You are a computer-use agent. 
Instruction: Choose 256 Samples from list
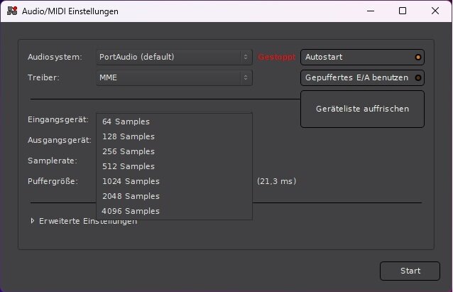click(174, 151)
